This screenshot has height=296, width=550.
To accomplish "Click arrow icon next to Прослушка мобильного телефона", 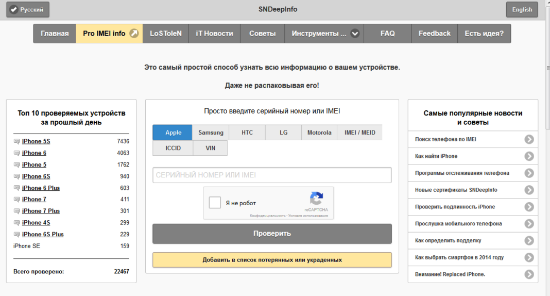I will (x=529, y=224).
